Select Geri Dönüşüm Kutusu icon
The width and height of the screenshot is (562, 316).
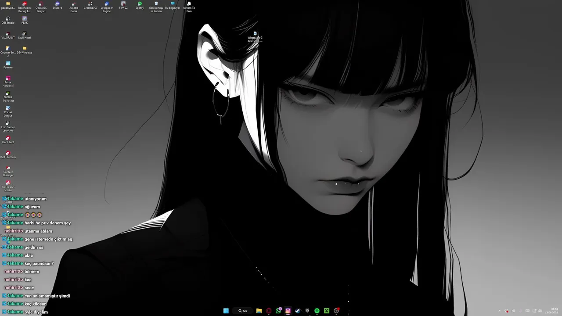tap(156, 7)
